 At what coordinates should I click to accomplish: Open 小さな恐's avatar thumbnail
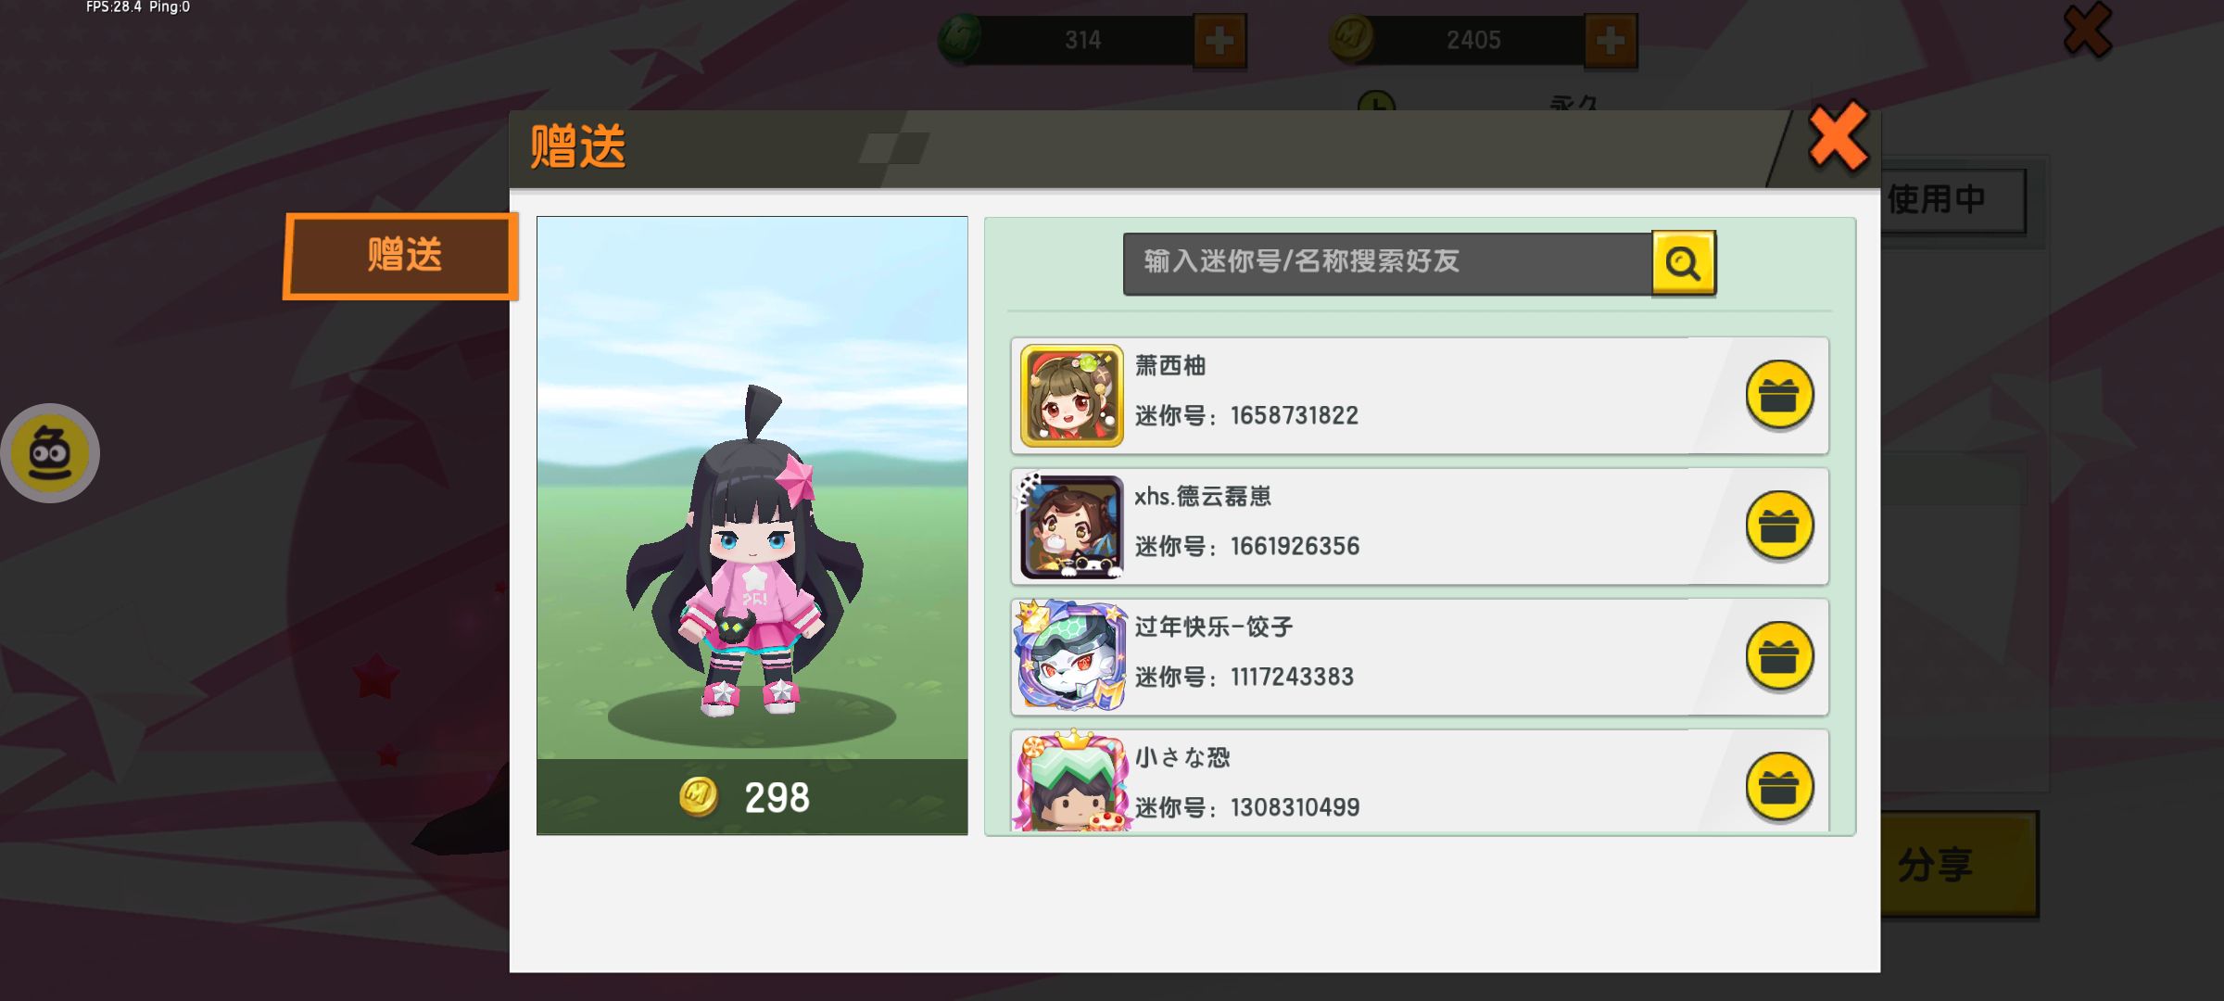1072,780
